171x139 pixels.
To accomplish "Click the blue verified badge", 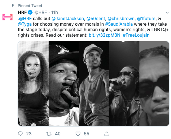I will [x=30, y=12].
